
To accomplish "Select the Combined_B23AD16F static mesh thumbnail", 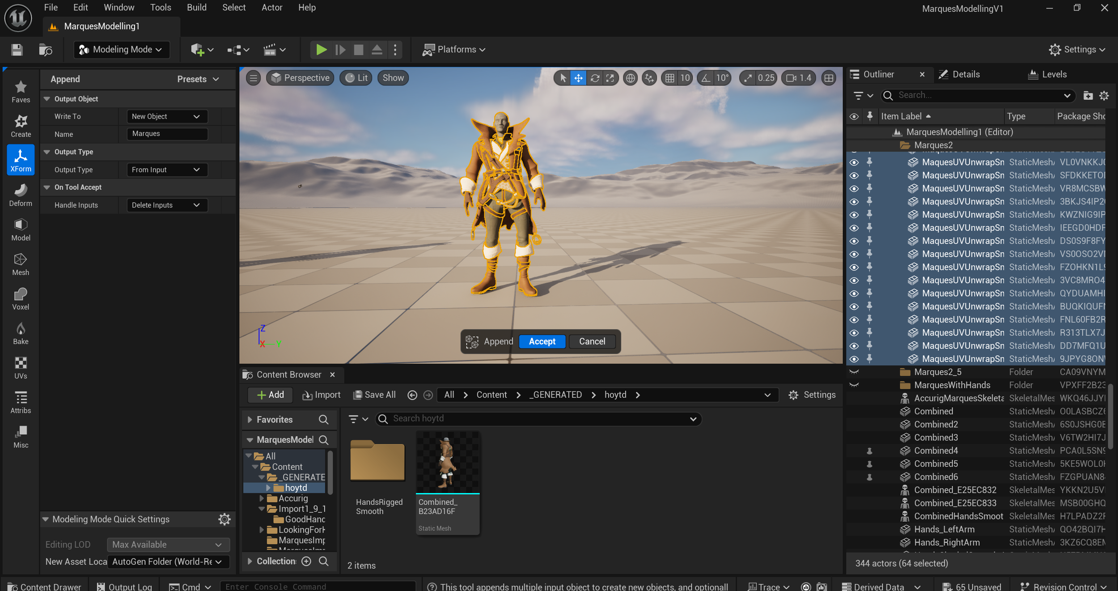I will pyautogui.click(x=447, y=462).
